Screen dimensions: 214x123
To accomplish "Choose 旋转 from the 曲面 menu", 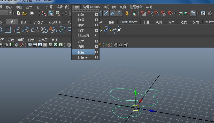I will (x=83, y=15).
